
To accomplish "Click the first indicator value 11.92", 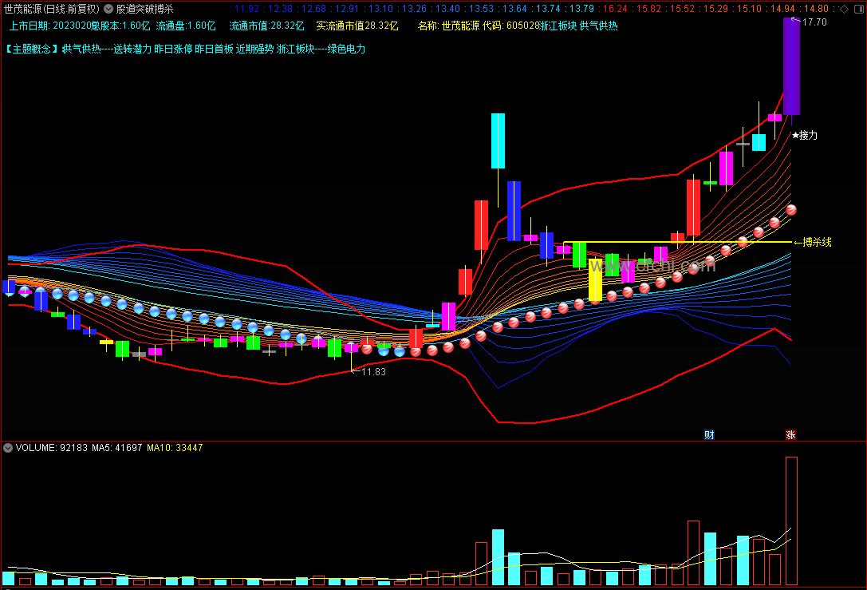I will 246,9.
